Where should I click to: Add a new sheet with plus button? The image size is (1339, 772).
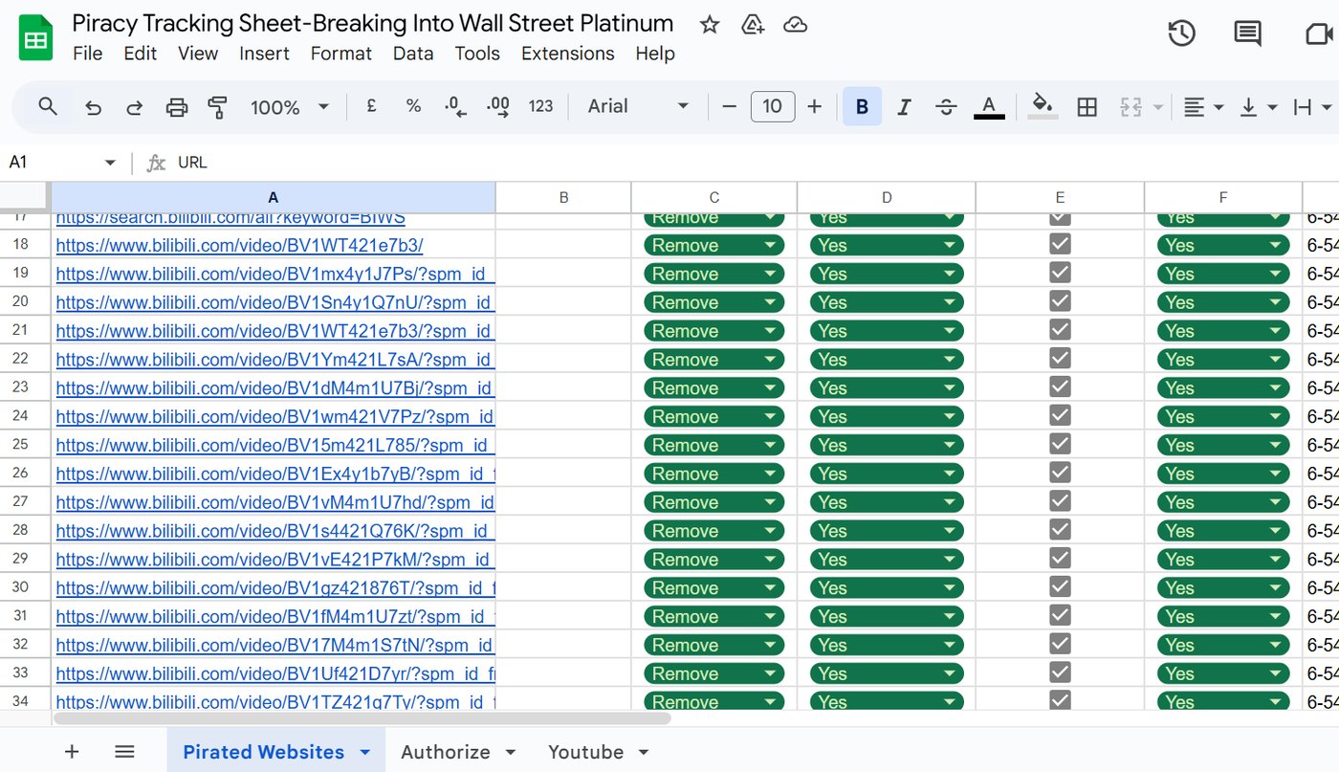pos(72,752)
